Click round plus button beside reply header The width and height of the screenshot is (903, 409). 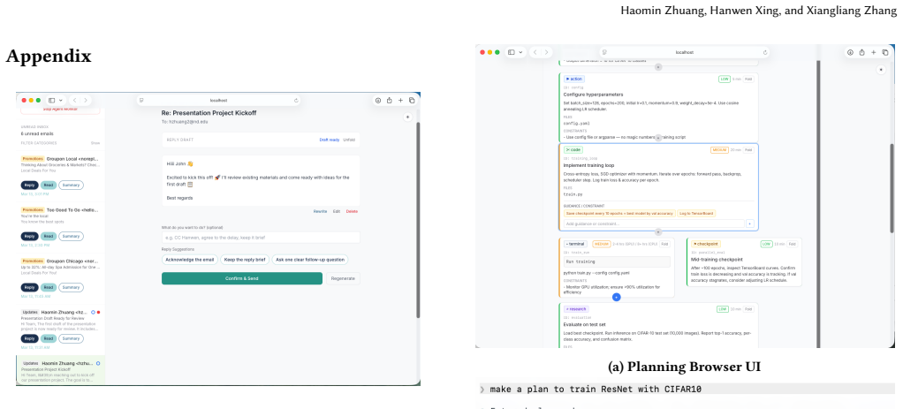point(407,117)
